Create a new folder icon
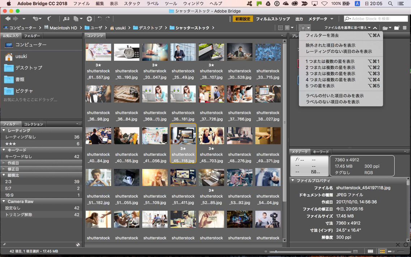Screen dimensions: 411x257 coord(397,28)
